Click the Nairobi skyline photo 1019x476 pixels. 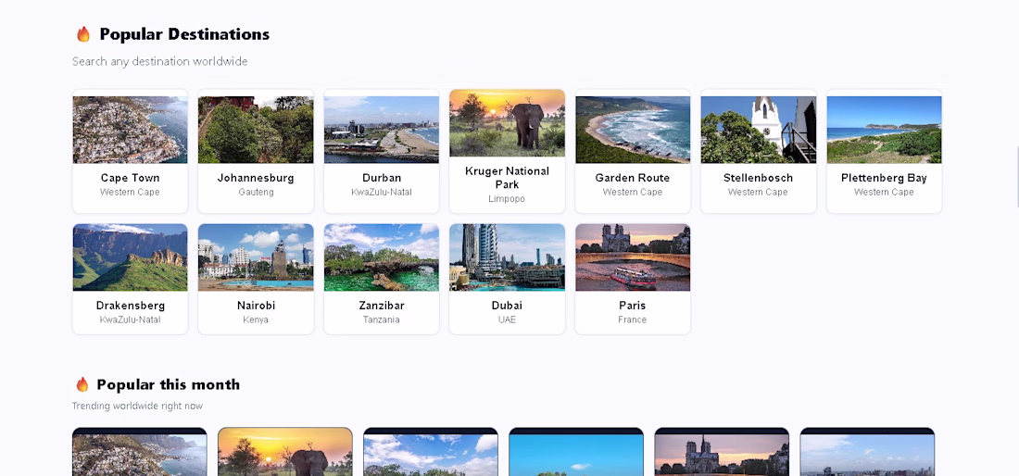pos(256,257)
